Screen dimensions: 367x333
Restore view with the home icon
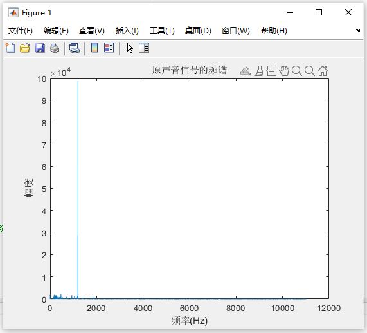tap(323, 71)
